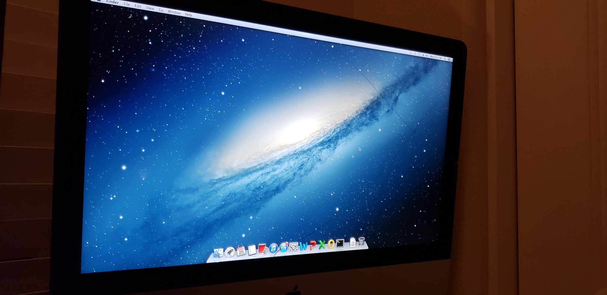Open the Finder application menu
The width and height of the screenshot is (607, 295).
(112, 2)
